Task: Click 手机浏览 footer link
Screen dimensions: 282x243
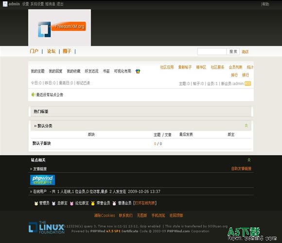Action: point(158,215)
